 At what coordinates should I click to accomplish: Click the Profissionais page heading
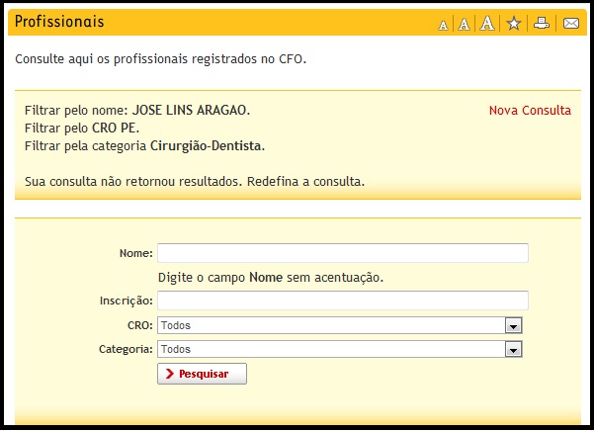(59, 22)
